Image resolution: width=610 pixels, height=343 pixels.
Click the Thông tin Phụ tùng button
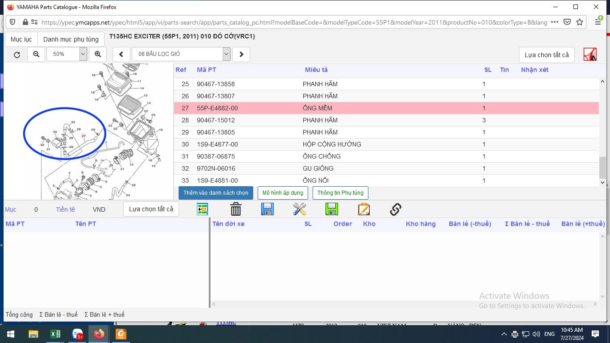pos(340,193)
